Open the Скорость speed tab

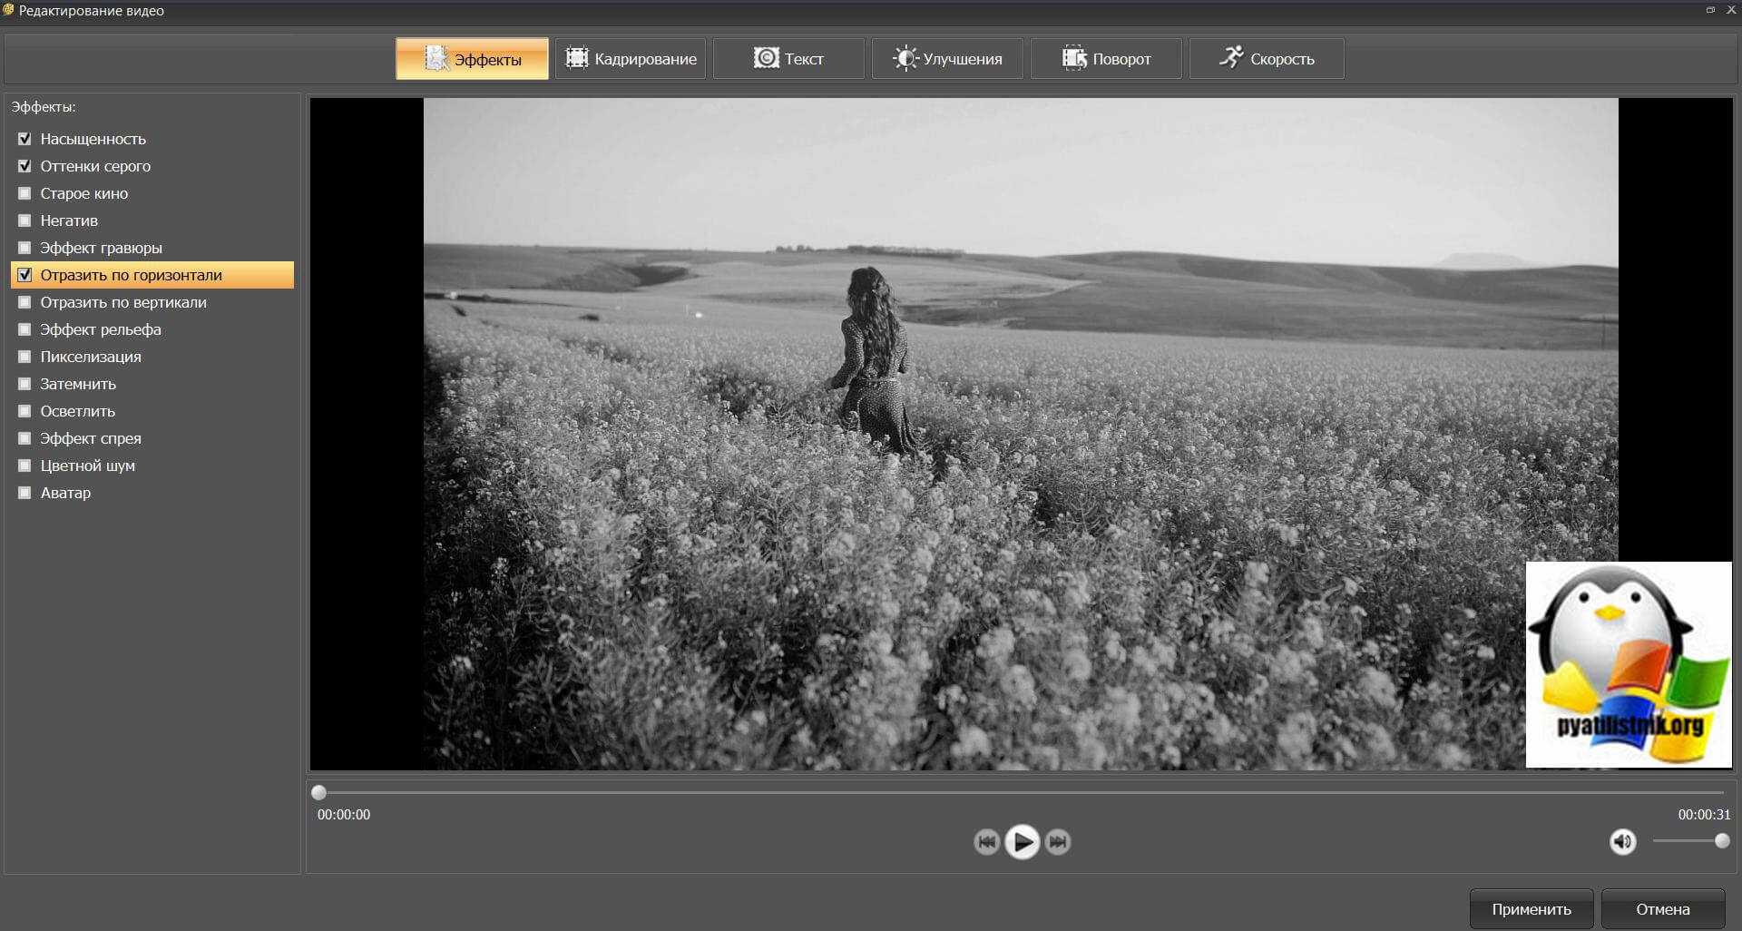[x=1267, y=59]
